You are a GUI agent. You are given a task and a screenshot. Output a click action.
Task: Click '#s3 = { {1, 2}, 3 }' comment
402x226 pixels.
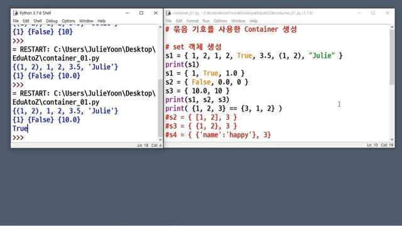coord(201,126)
